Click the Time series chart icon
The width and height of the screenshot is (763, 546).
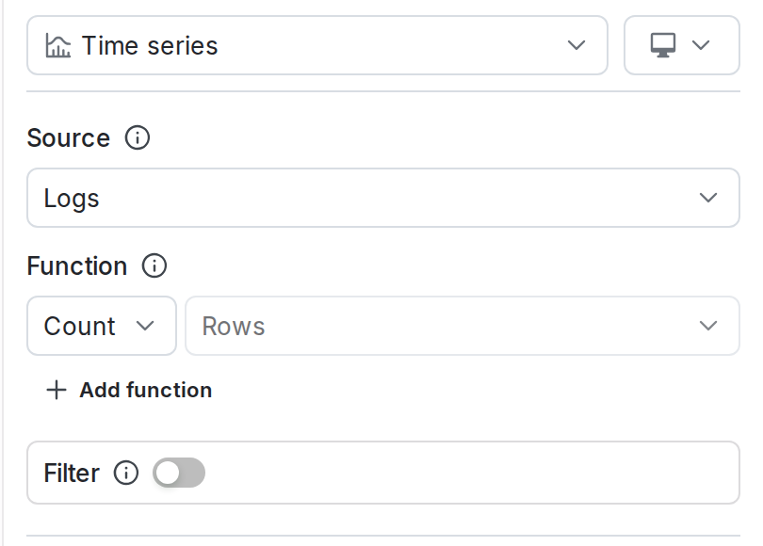click(x=57, y=44)
